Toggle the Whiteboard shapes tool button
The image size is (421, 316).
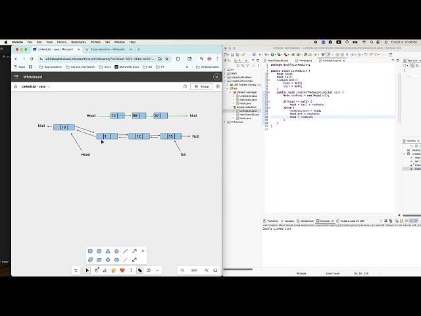click(140, 271)
